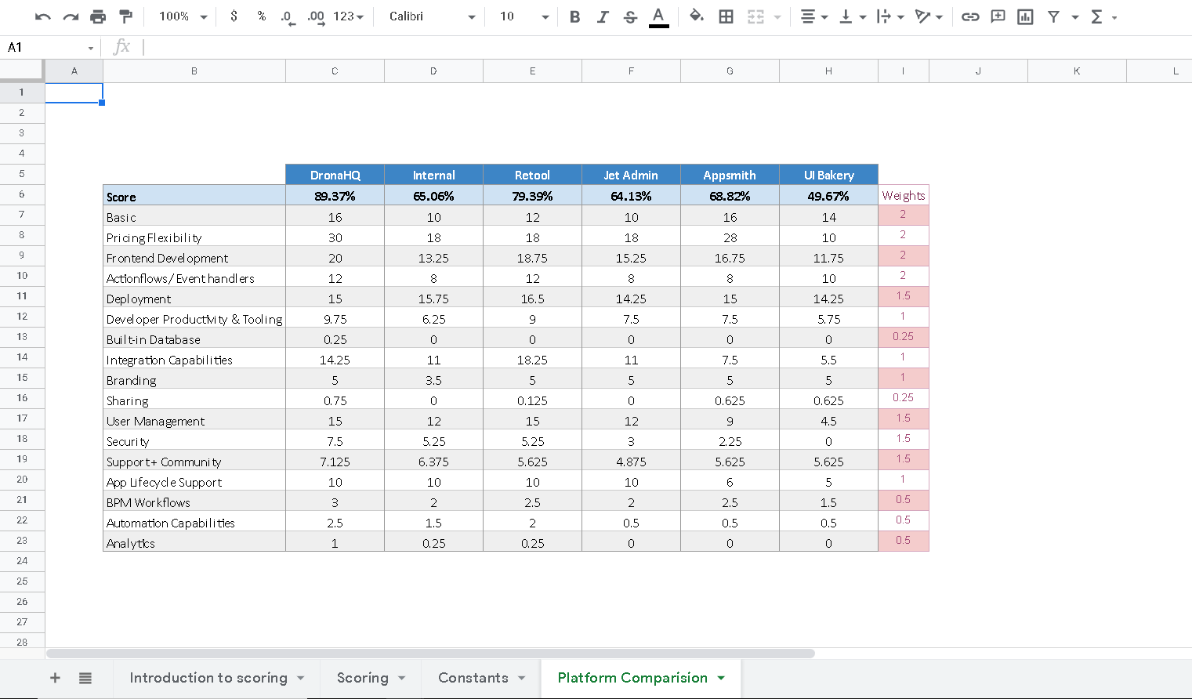Select the Frontend Development cell
The image size is (1192, 699).
pos(194,258)
